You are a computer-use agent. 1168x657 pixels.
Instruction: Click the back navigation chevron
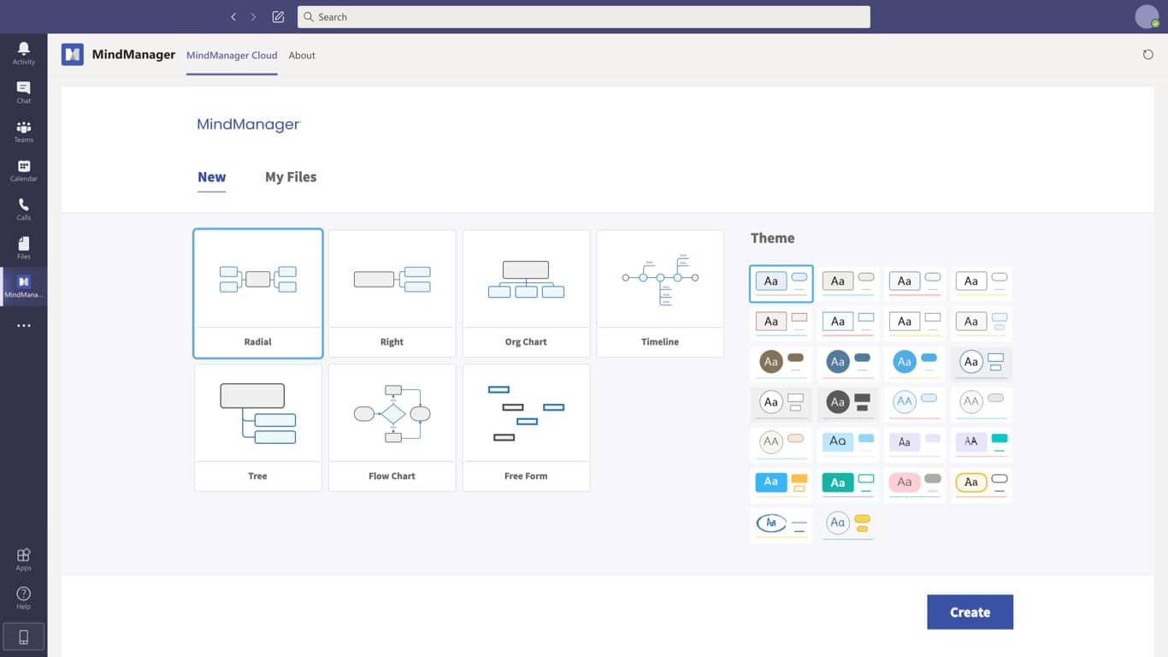point(233,17)
